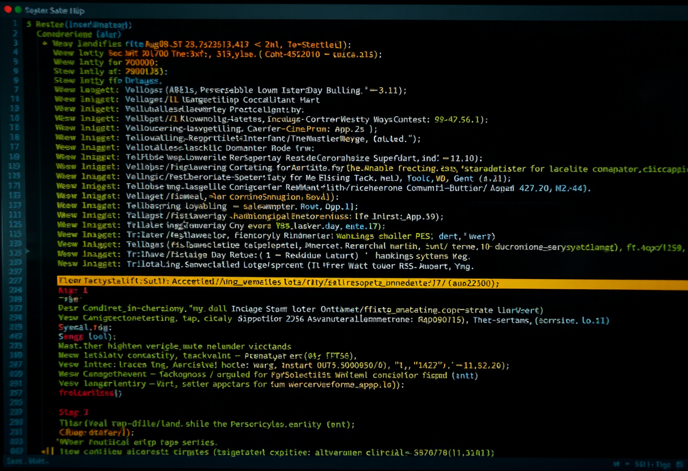Click the green window button in the title bar
Viewport: 688px width, 471px height.
point(18,10)
